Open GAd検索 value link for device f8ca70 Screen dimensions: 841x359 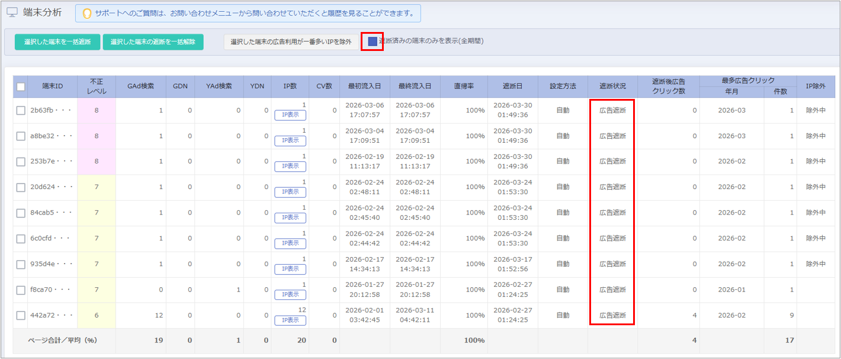[161, 290]
